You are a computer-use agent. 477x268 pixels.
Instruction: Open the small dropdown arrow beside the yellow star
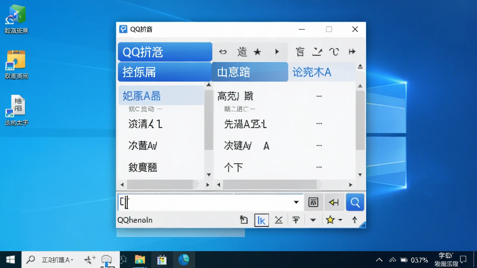[341, 220]
